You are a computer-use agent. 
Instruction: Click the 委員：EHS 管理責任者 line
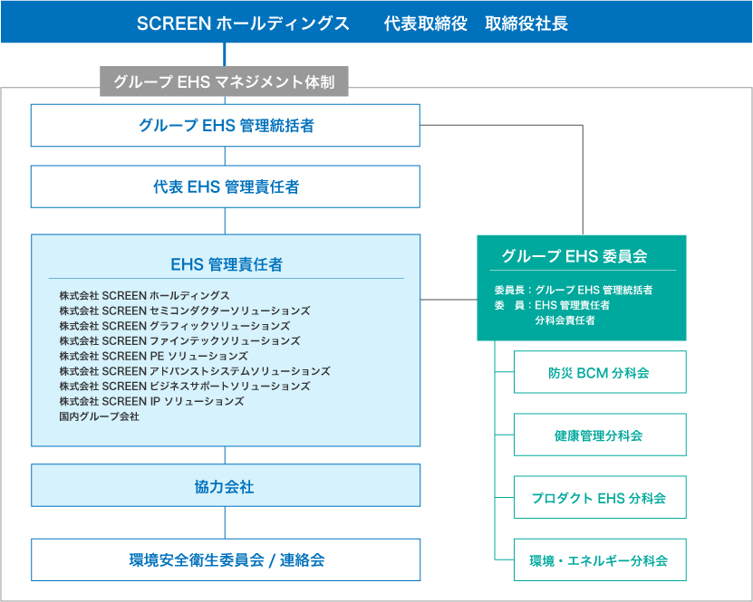[x=552, y=305]
